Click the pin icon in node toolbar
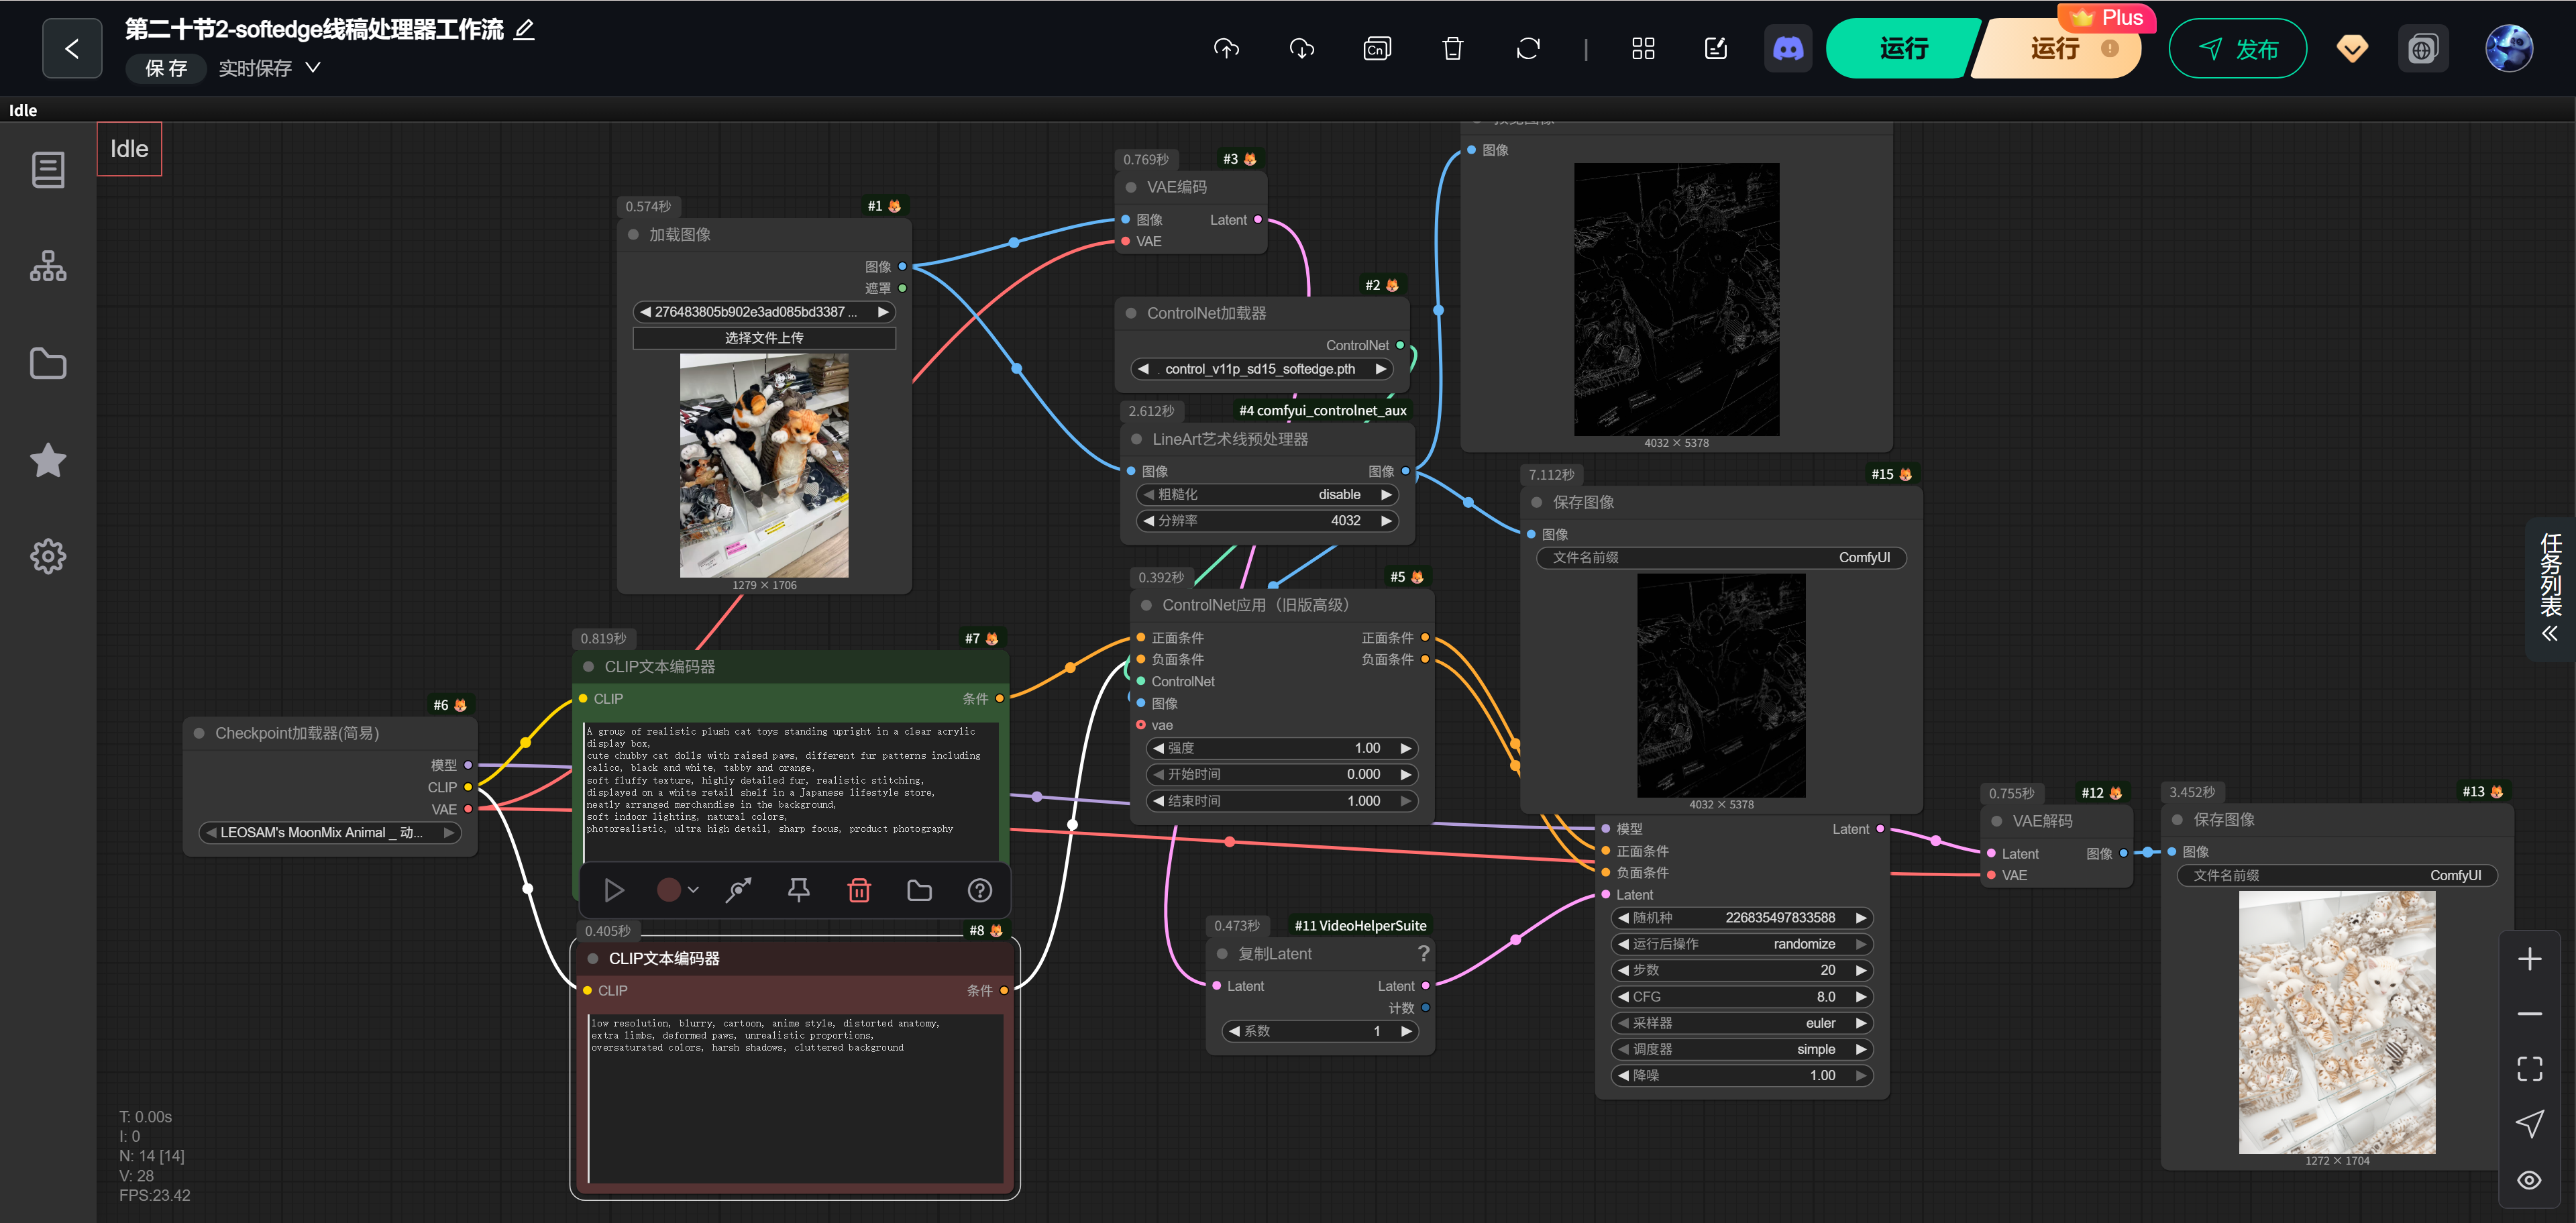The width and height of the screenshot is (2576, 1223). point(798,890)
